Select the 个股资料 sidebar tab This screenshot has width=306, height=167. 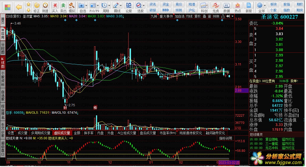pos(3,79)
